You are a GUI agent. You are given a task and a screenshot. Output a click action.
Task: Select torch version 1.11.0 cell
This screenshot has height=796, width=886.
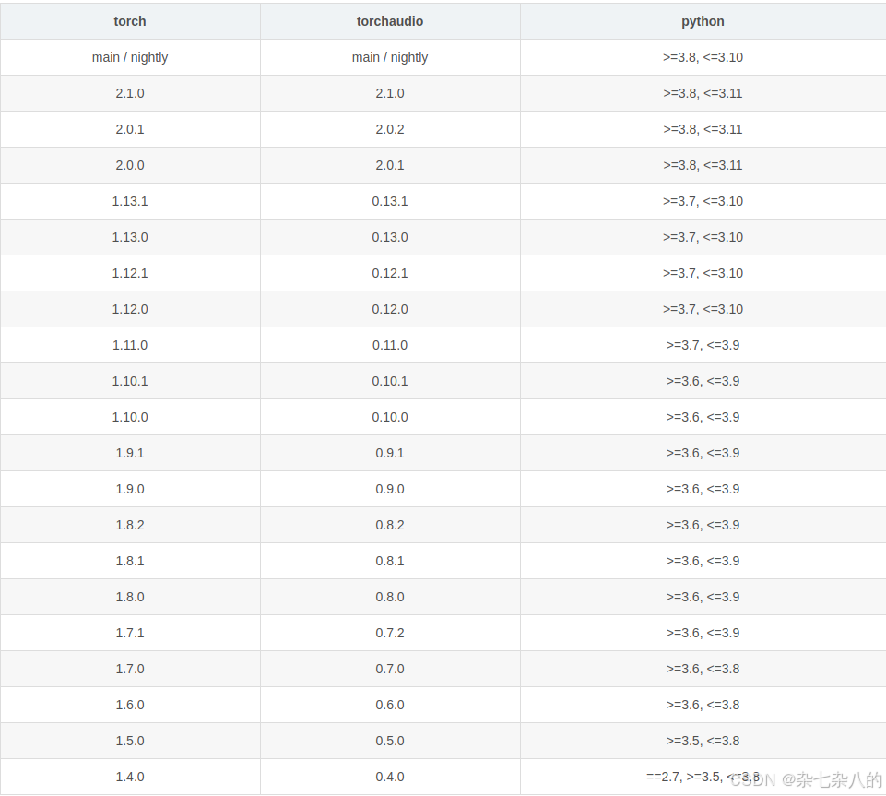click(x=130, y=345)
